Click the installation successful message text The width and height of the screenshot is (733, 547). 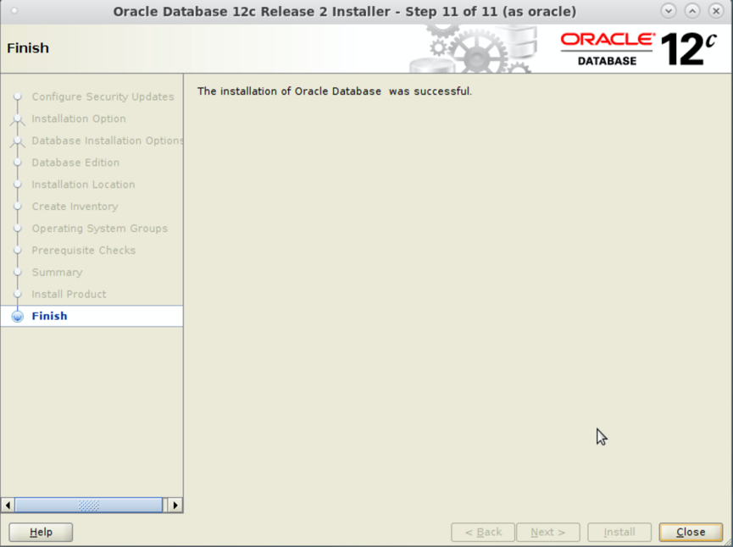335,91
